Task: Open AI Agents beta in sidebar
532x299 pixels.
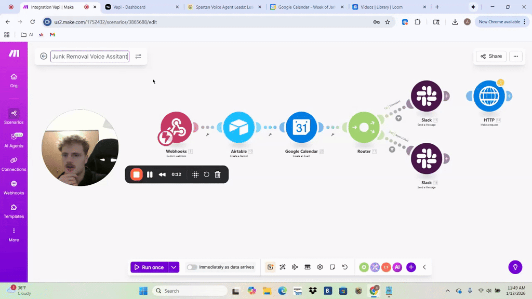Action: (x=14, y=140)
